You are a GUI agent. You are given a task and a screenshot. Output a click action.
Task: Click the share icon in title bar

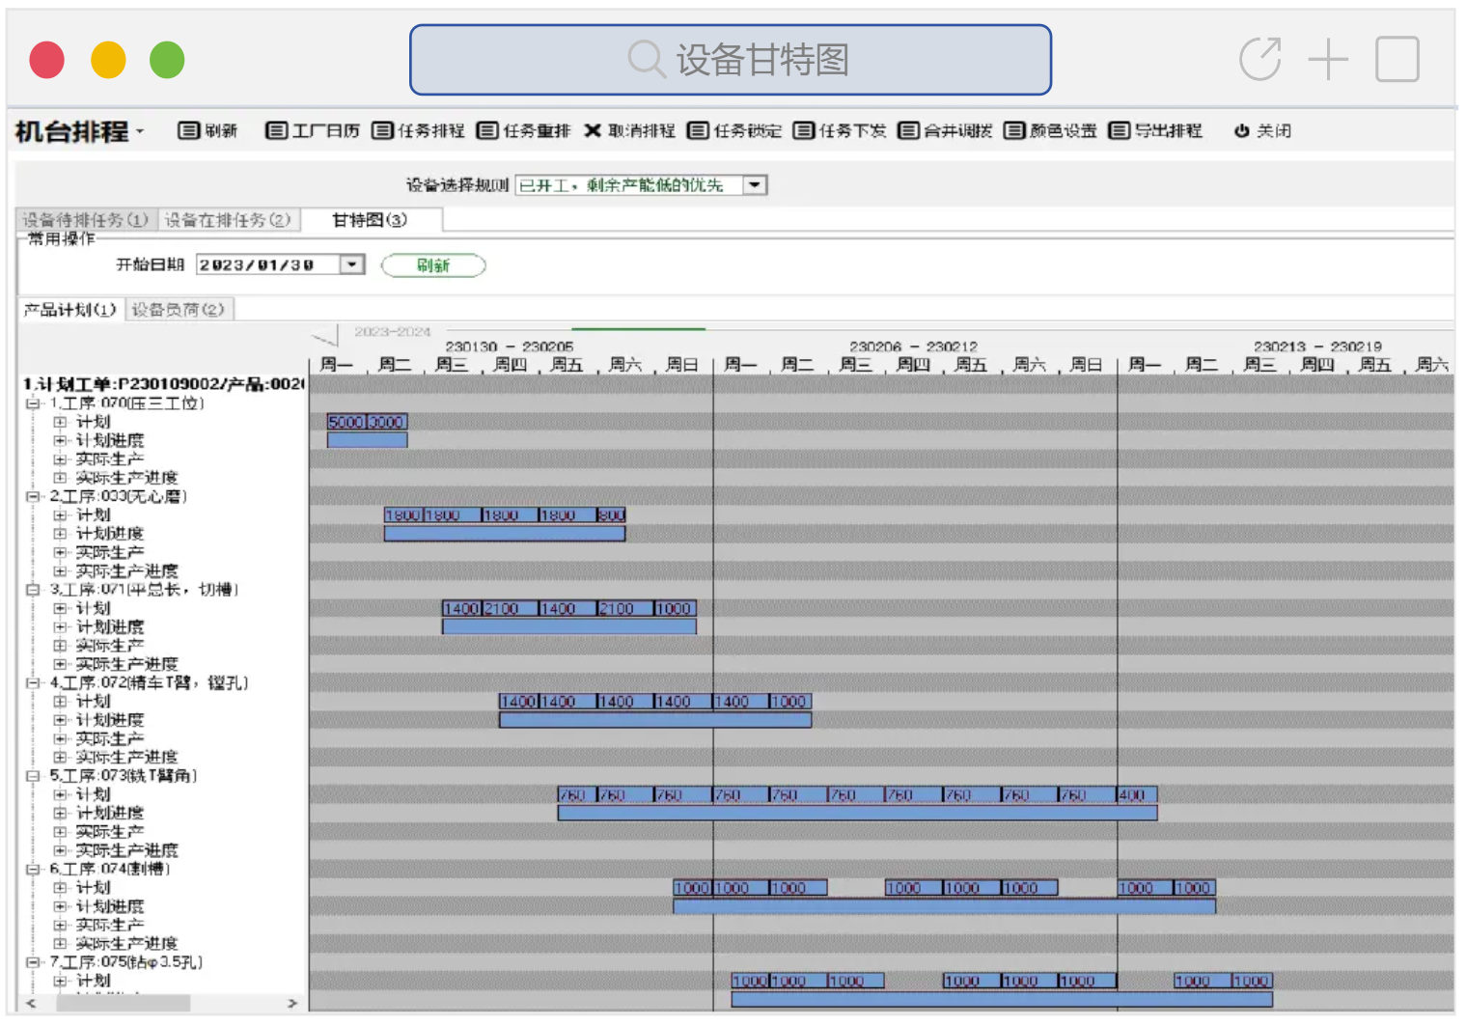1259,60
